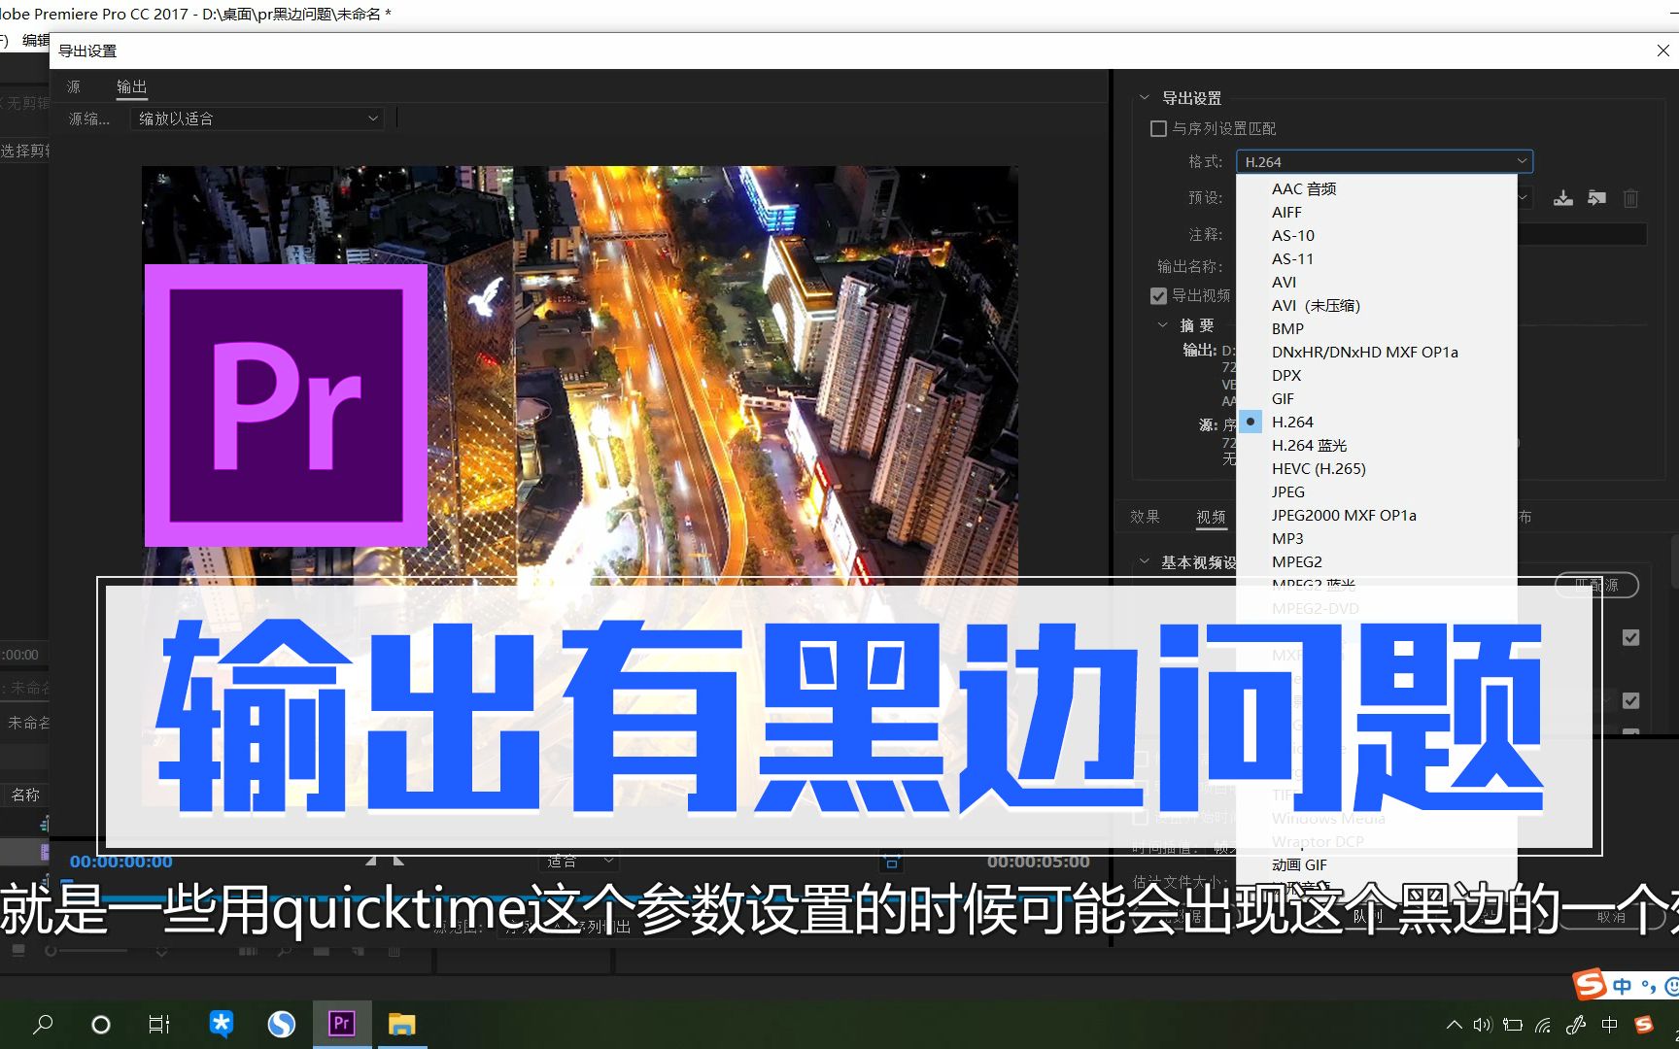Image resolution: width=1679 pixels, height=1049 pixels.
Task: Close the 导出设置 export dialog
Action: 1662,51
